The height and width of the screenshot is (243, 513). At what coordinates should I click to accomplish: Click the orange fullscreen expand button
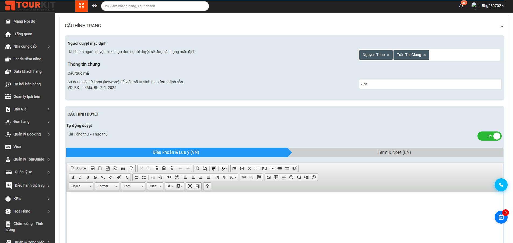pyautogui.click(x=82, y=6)
